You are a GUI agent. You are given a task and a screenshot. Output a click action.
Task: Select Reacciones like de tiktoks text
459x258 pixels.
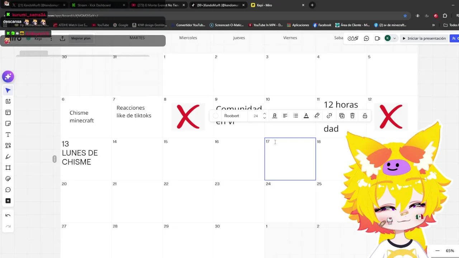134,111
